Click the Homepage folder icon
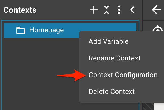Image resolution: width=164 pixels, height=110 pixels. coord(21,31)
